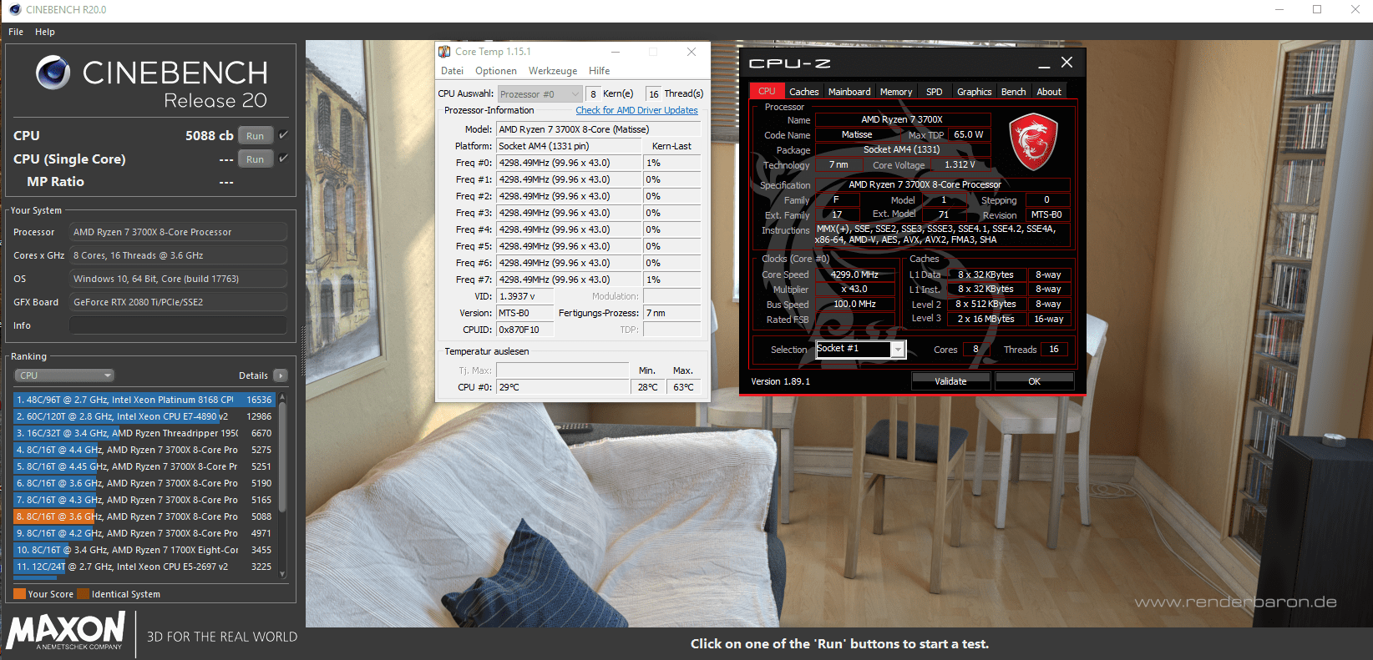Select ranking entry 8C/16T @ 4.45 GHz score 5251
The image size is (1373, 660).
click(143, 466)
